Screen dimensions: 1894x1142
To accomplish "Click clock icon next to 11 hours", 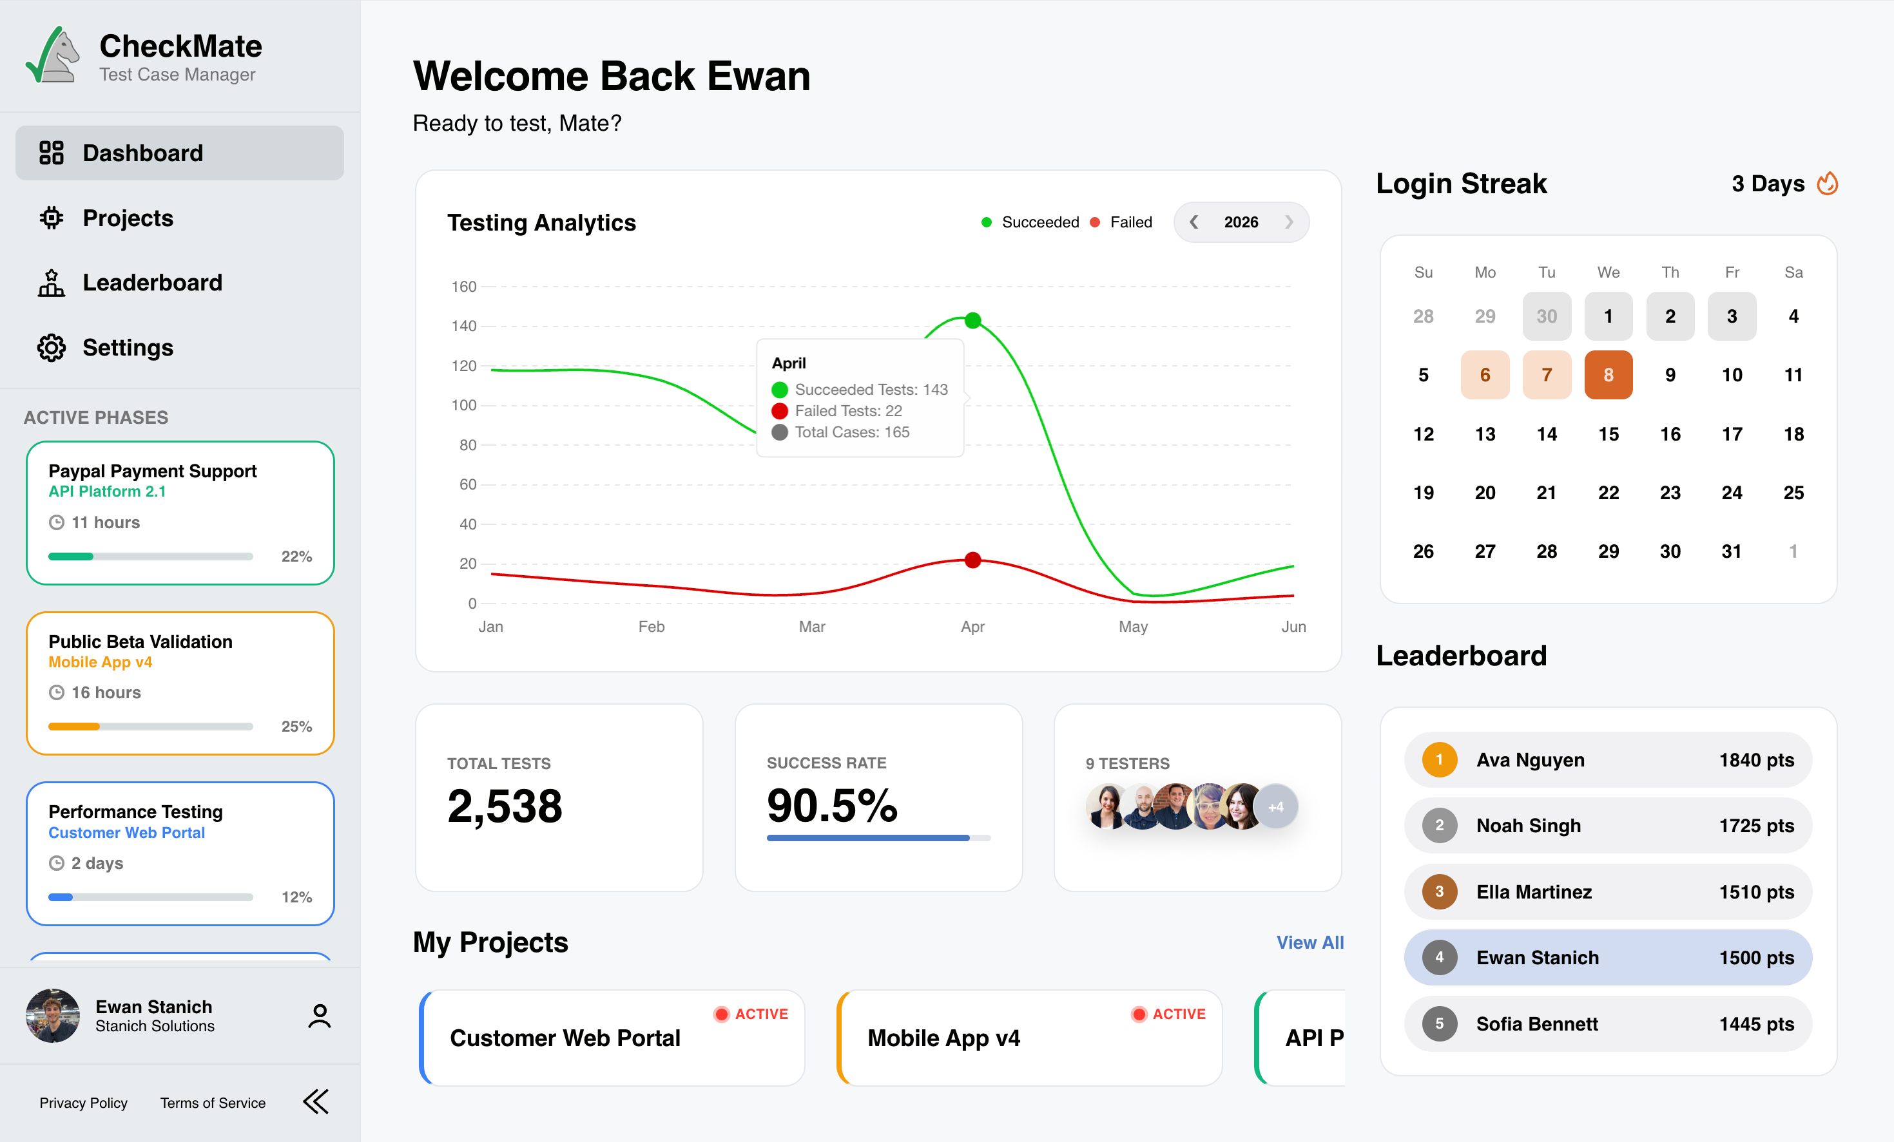I will pyautogui.click(x=56, y=522).
